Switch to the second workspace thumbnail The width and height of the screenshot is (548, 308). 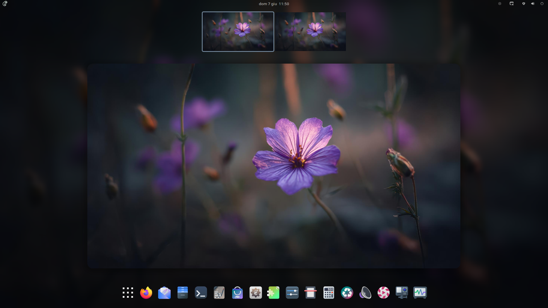click(x=310, y=32)
